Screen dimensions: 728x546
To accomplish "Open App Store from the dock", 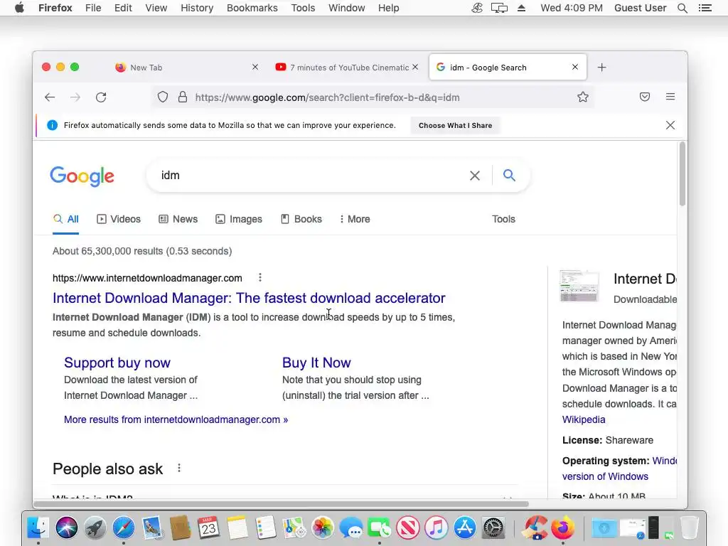I will click(465, 528).
